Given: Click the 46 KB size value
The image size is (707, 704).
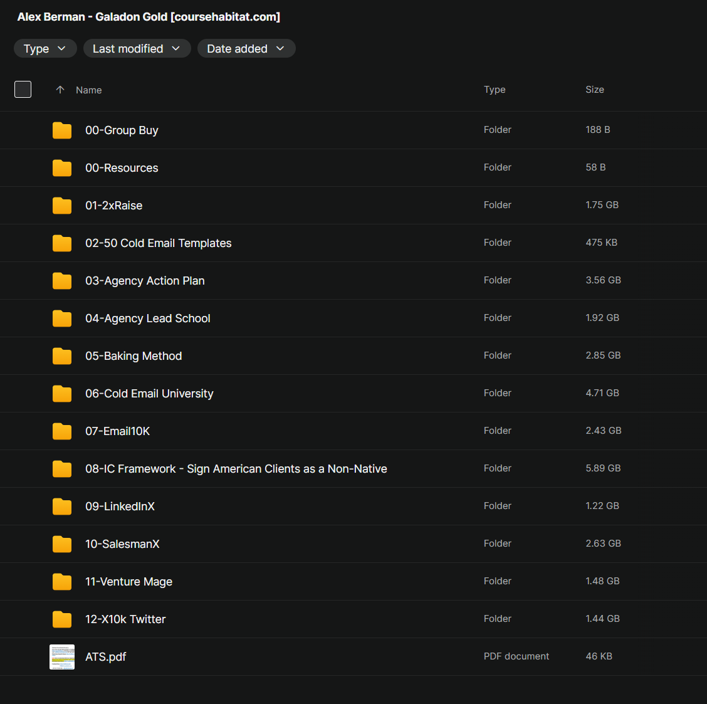Looking at the screenshot, I should (599, 656).
